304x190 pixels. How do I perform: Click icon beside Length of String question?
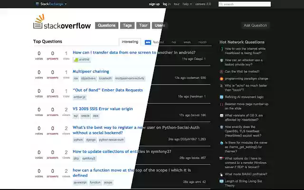tap(221, 181)
